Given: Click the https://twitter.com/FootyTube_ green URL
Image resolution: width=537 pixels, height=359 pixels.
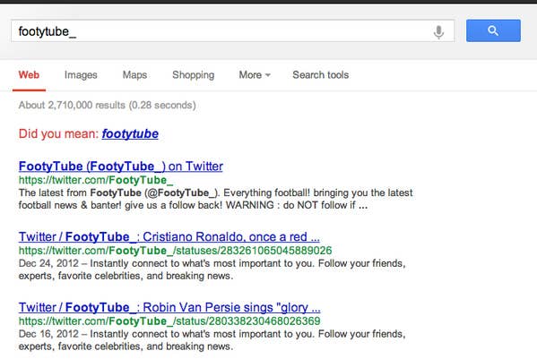Looking at the screenshot, I should coord(96,180).
